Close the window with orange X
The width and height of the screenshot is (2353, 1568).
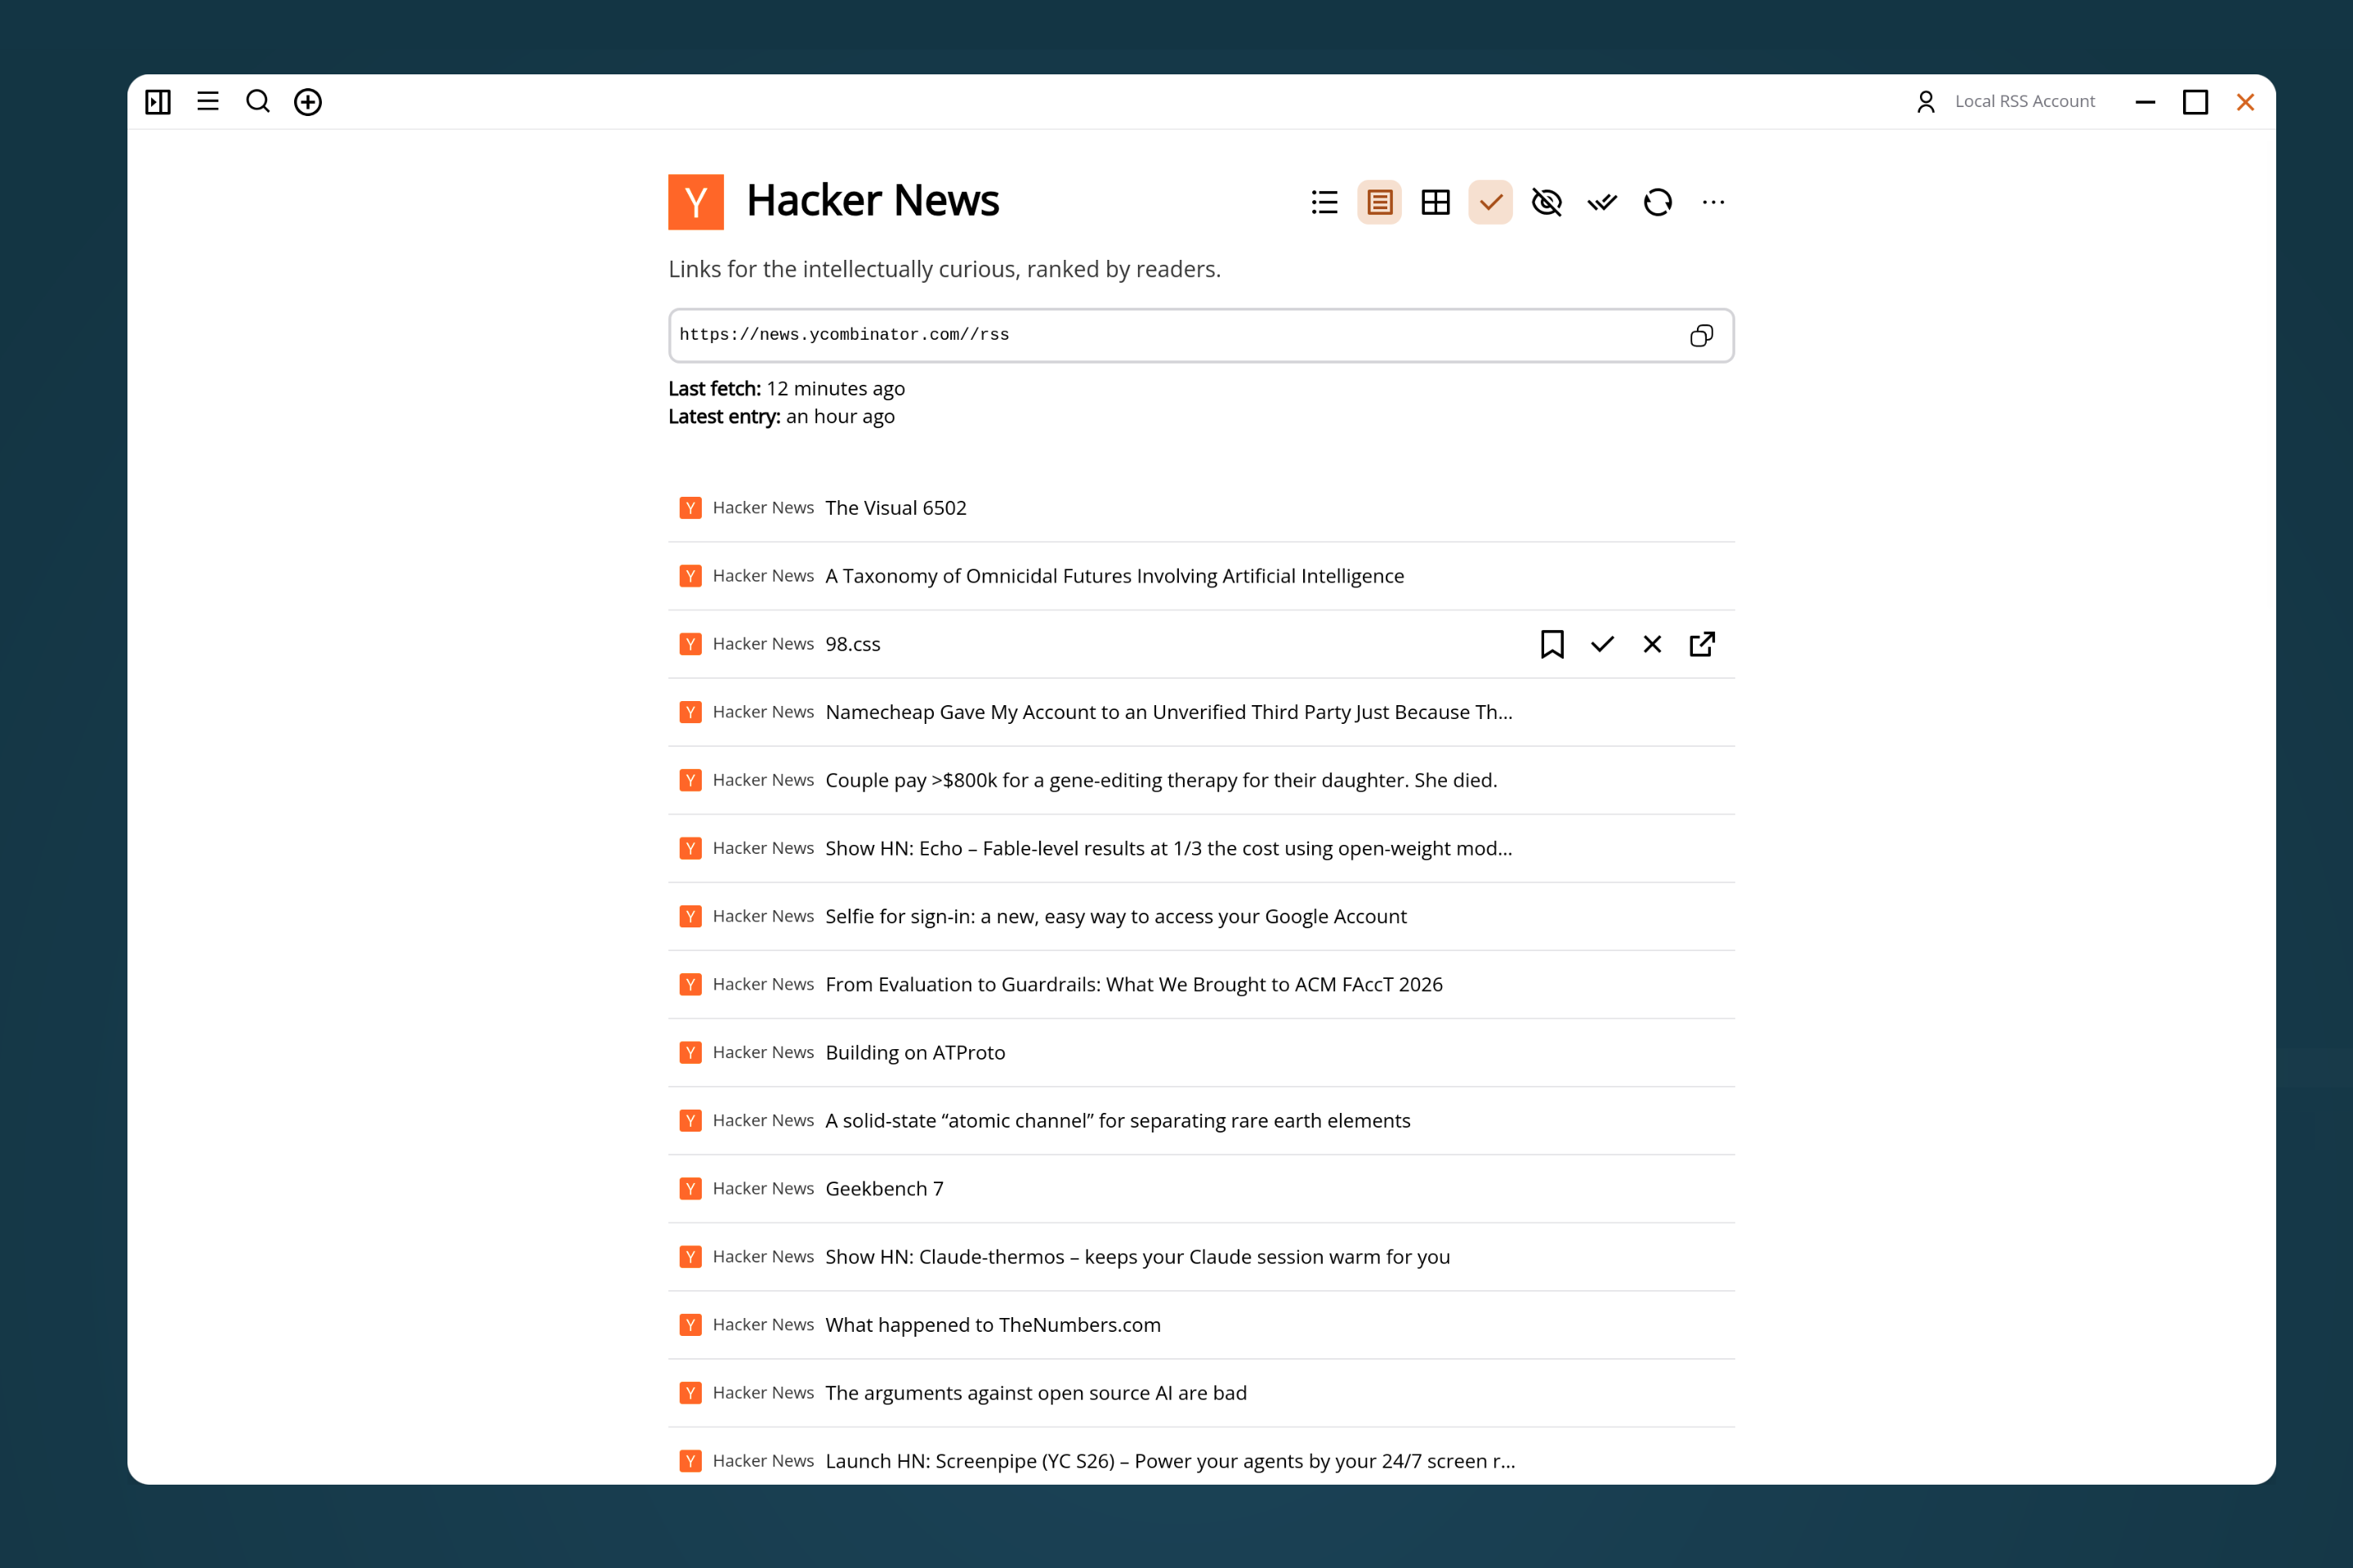point(2245,102)
